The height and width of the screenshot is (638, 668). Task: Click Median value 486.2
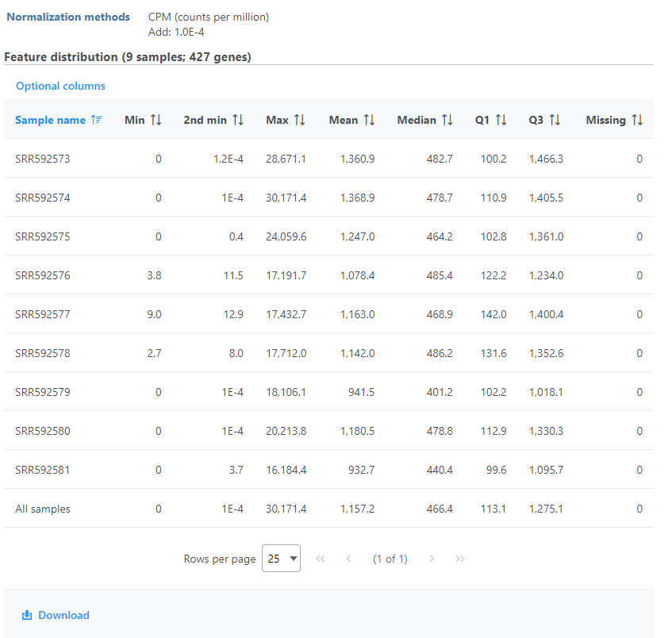[x=440, y=353]
